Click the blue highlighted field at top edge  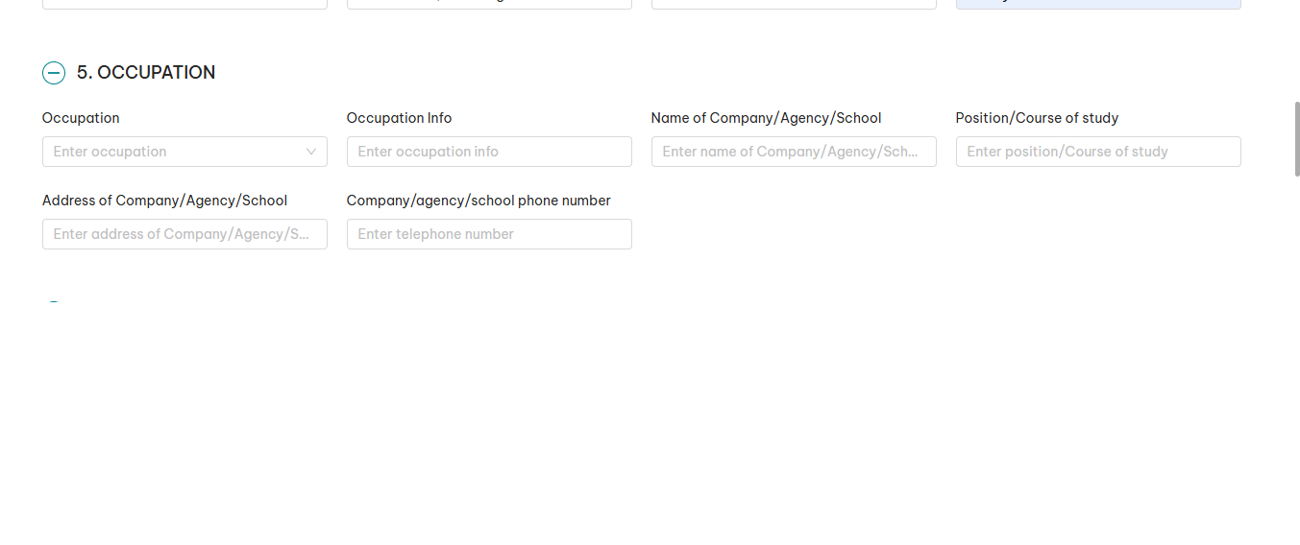point(1098,4)
